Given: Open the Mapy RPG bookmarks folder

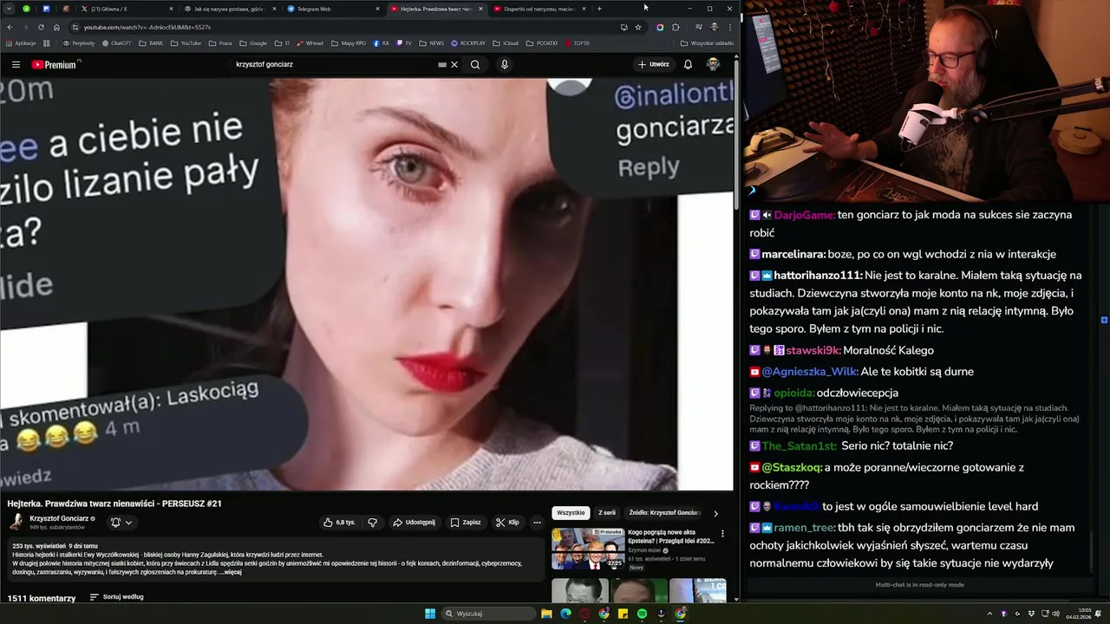Looking at the screenshot, I should (x=349, y=42).
